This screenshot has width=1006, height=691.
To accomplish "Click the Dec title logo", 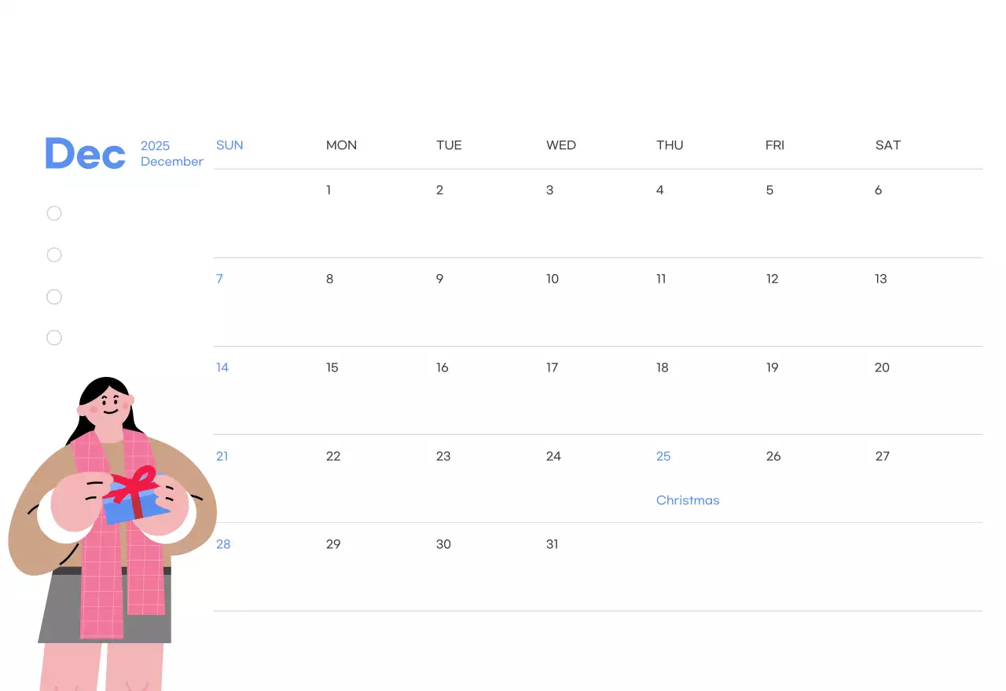I will pyautogui.click(x=84, y=153).
